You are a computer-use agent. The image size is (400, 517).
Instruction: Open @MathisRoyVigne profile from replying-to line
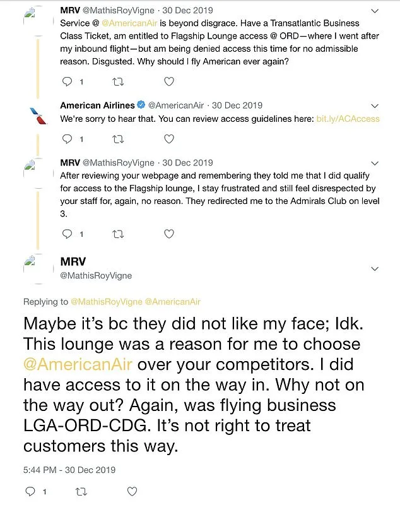(x=108, y=302)
